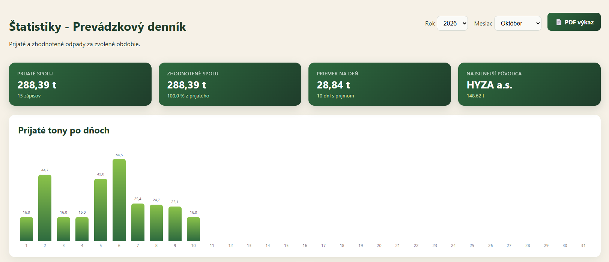Click the day 3 bar in chart
The image size is (609, 262).
click(x=63, y=229)
